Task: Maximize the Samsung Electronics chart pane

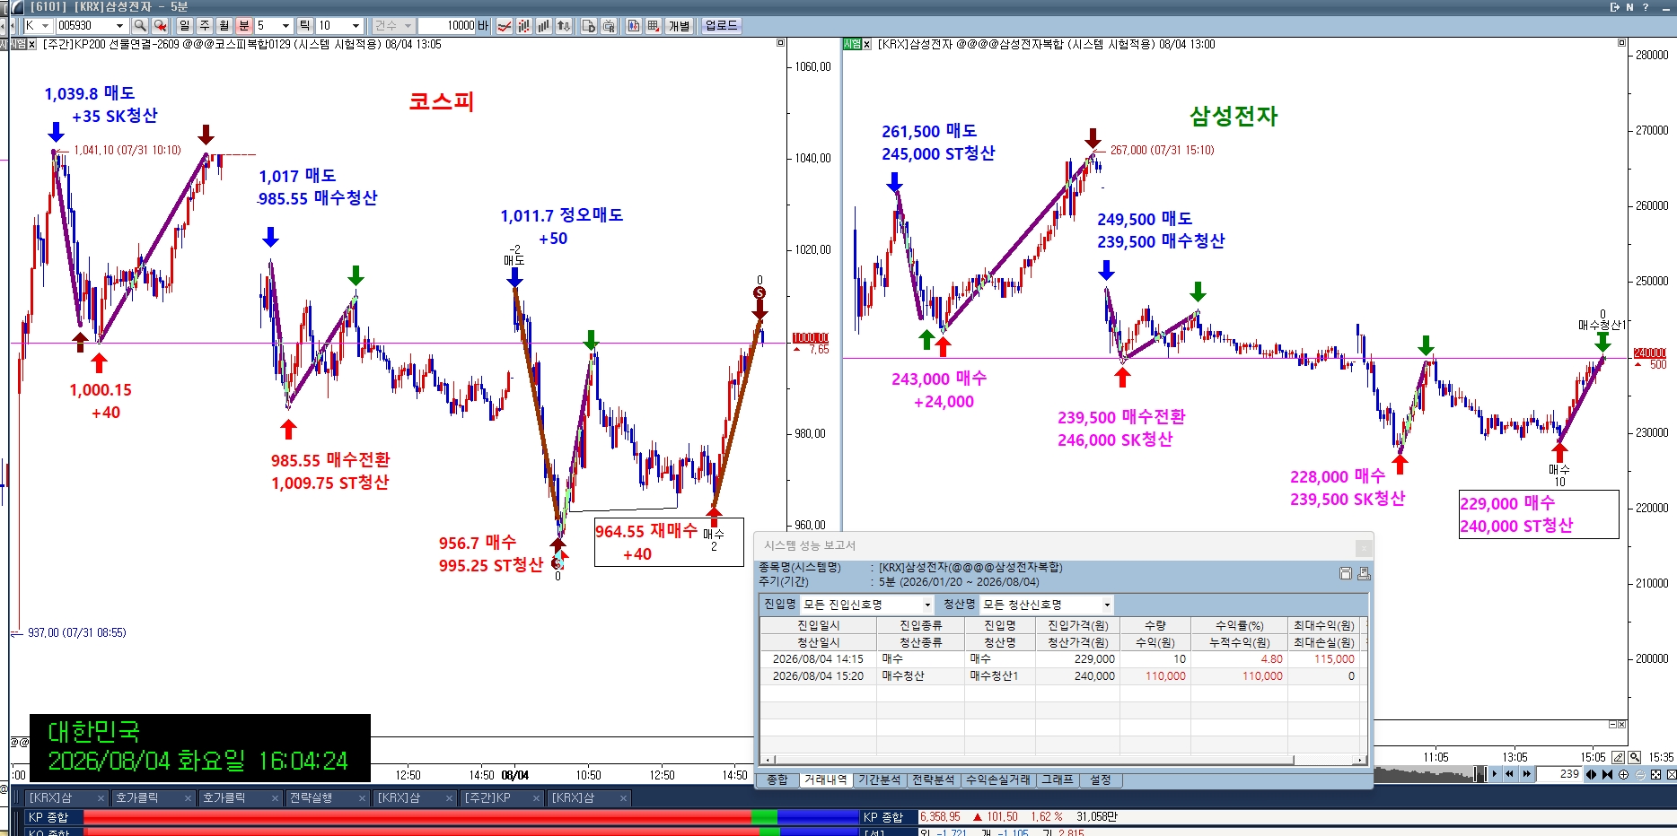Action: coord(1621,43)
